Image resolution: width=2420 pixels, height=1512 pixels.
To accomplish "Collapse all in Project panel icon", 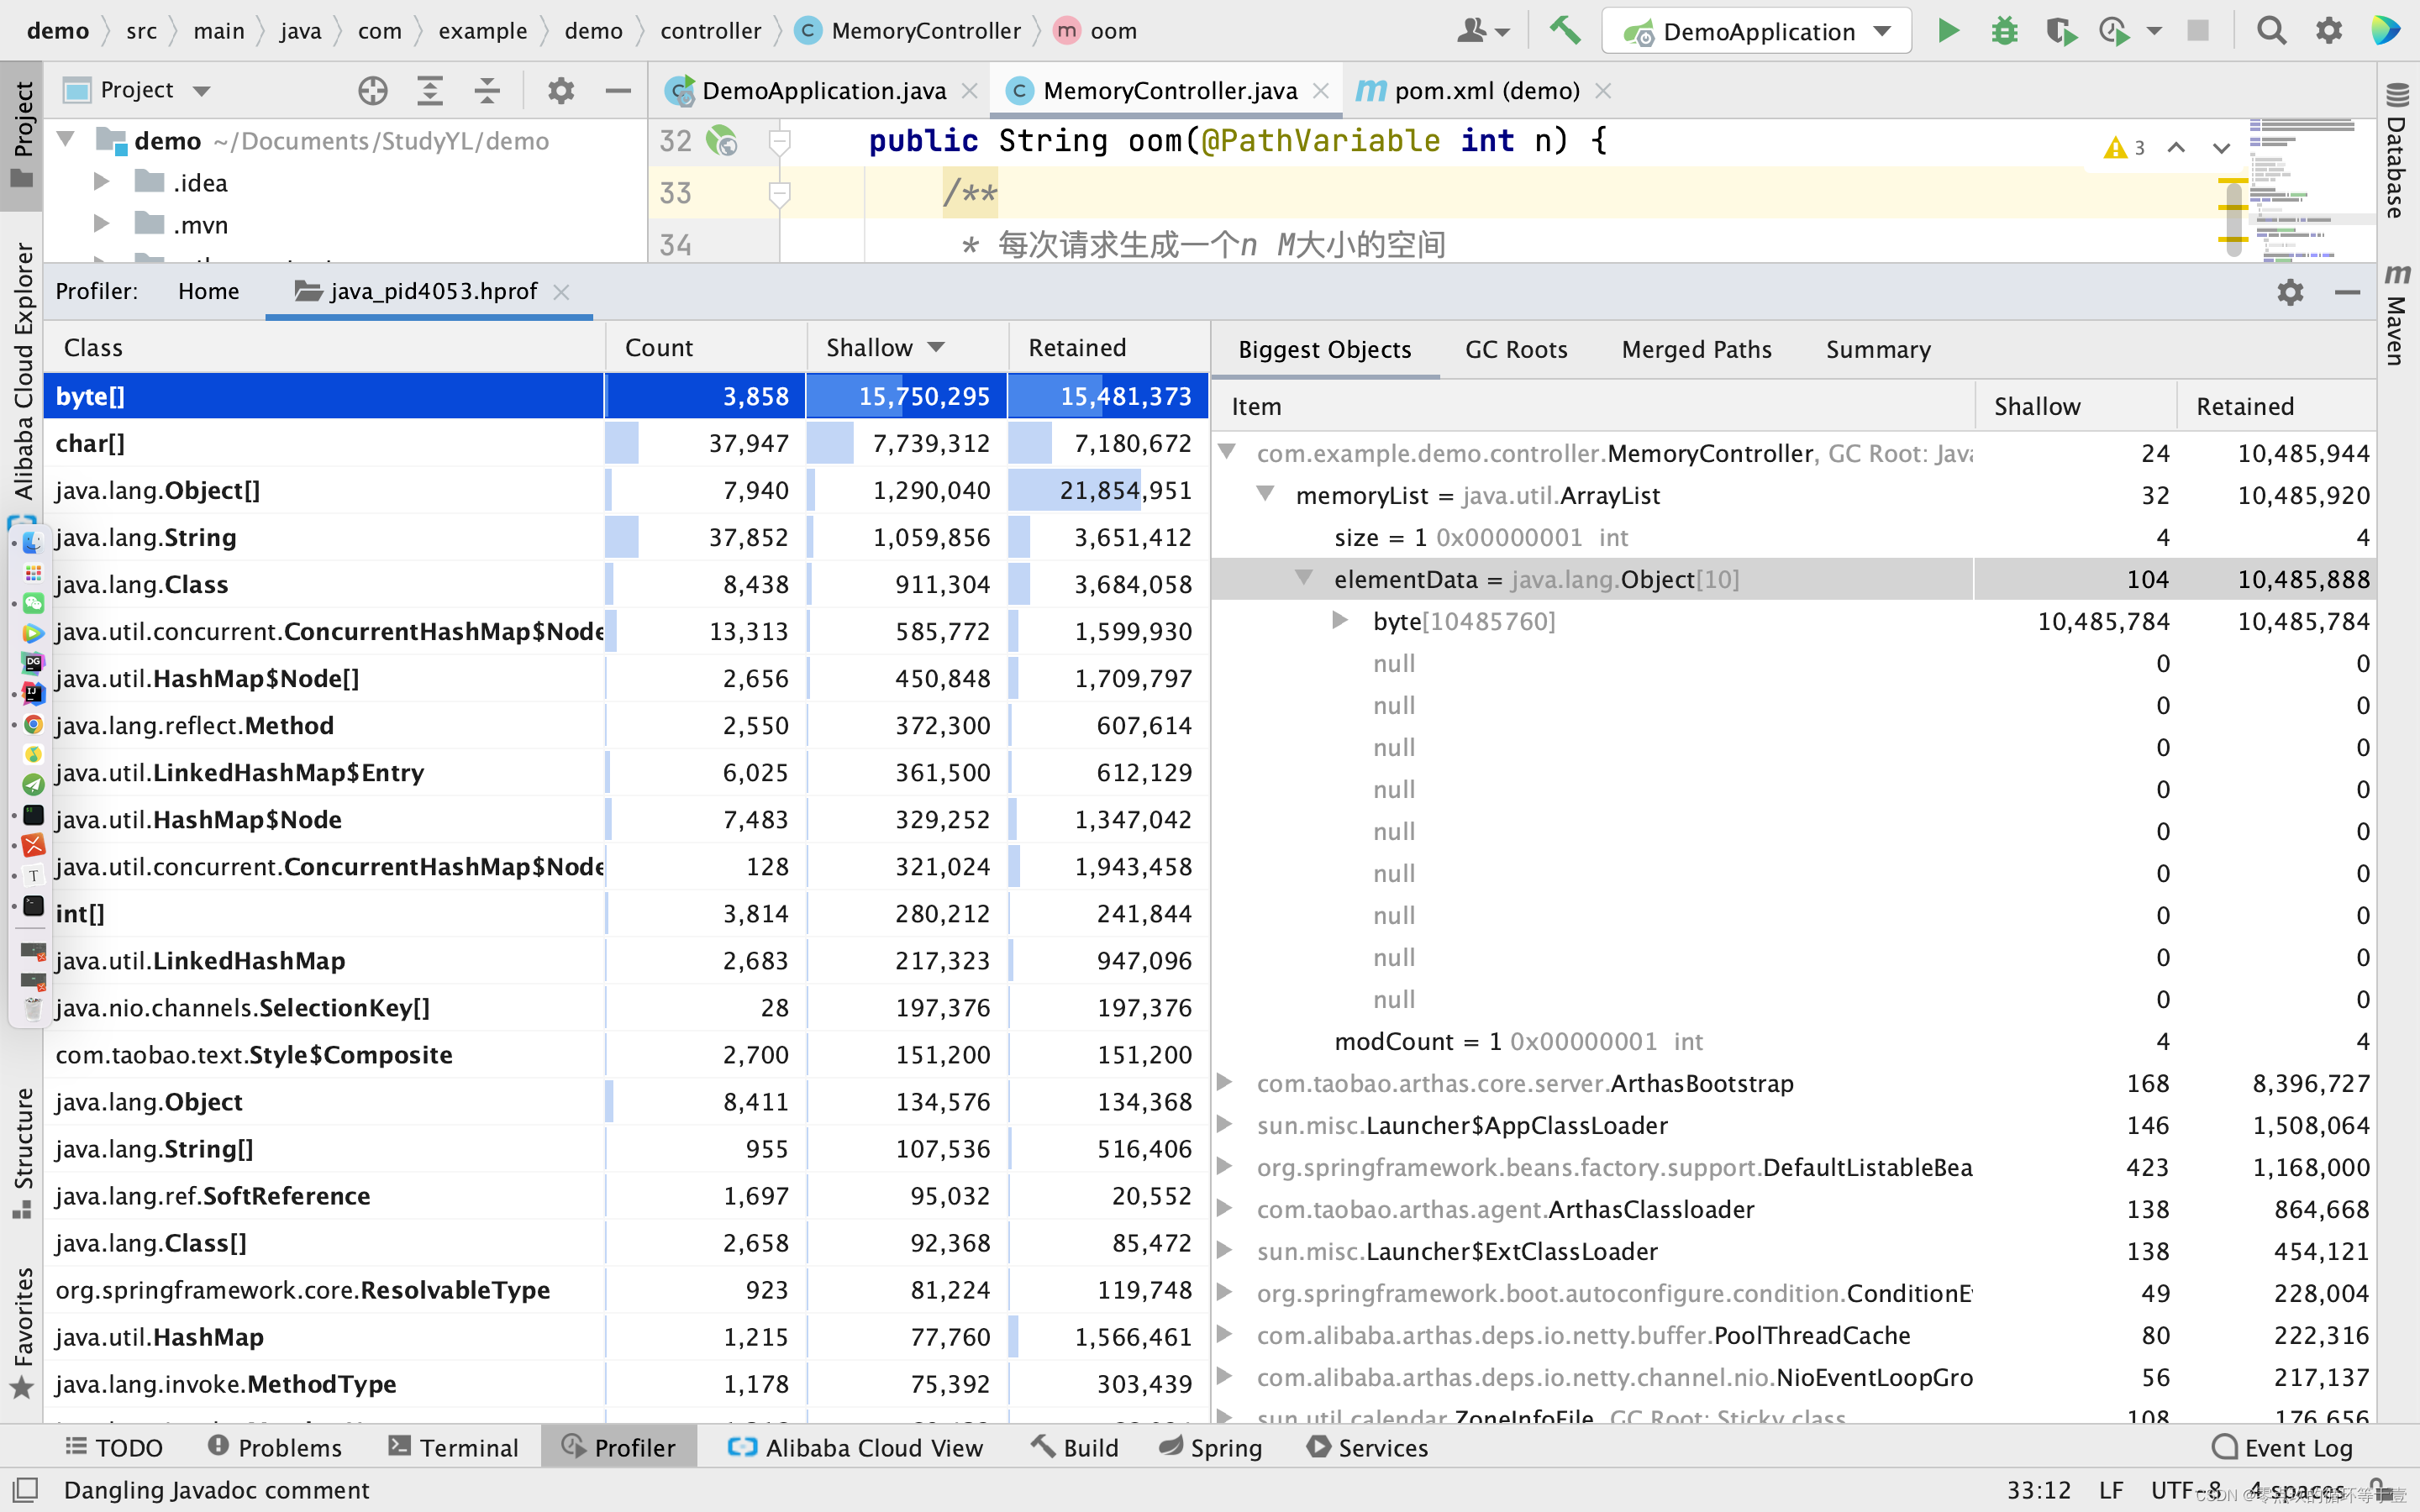I will [x=487, y=91].
